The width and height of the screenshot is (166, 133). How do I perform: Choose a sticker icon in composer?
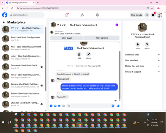tap(59, 106)
